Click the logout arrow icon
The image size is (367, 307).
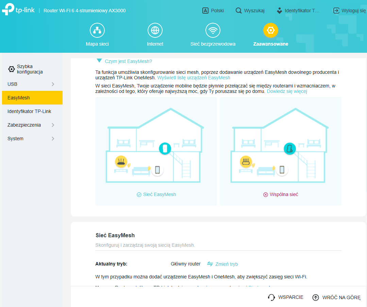tap(336, 11)
